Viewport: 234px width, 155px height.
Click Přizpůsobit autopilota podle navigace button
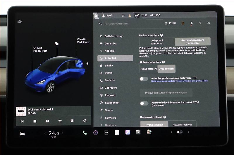click(166, 92)
